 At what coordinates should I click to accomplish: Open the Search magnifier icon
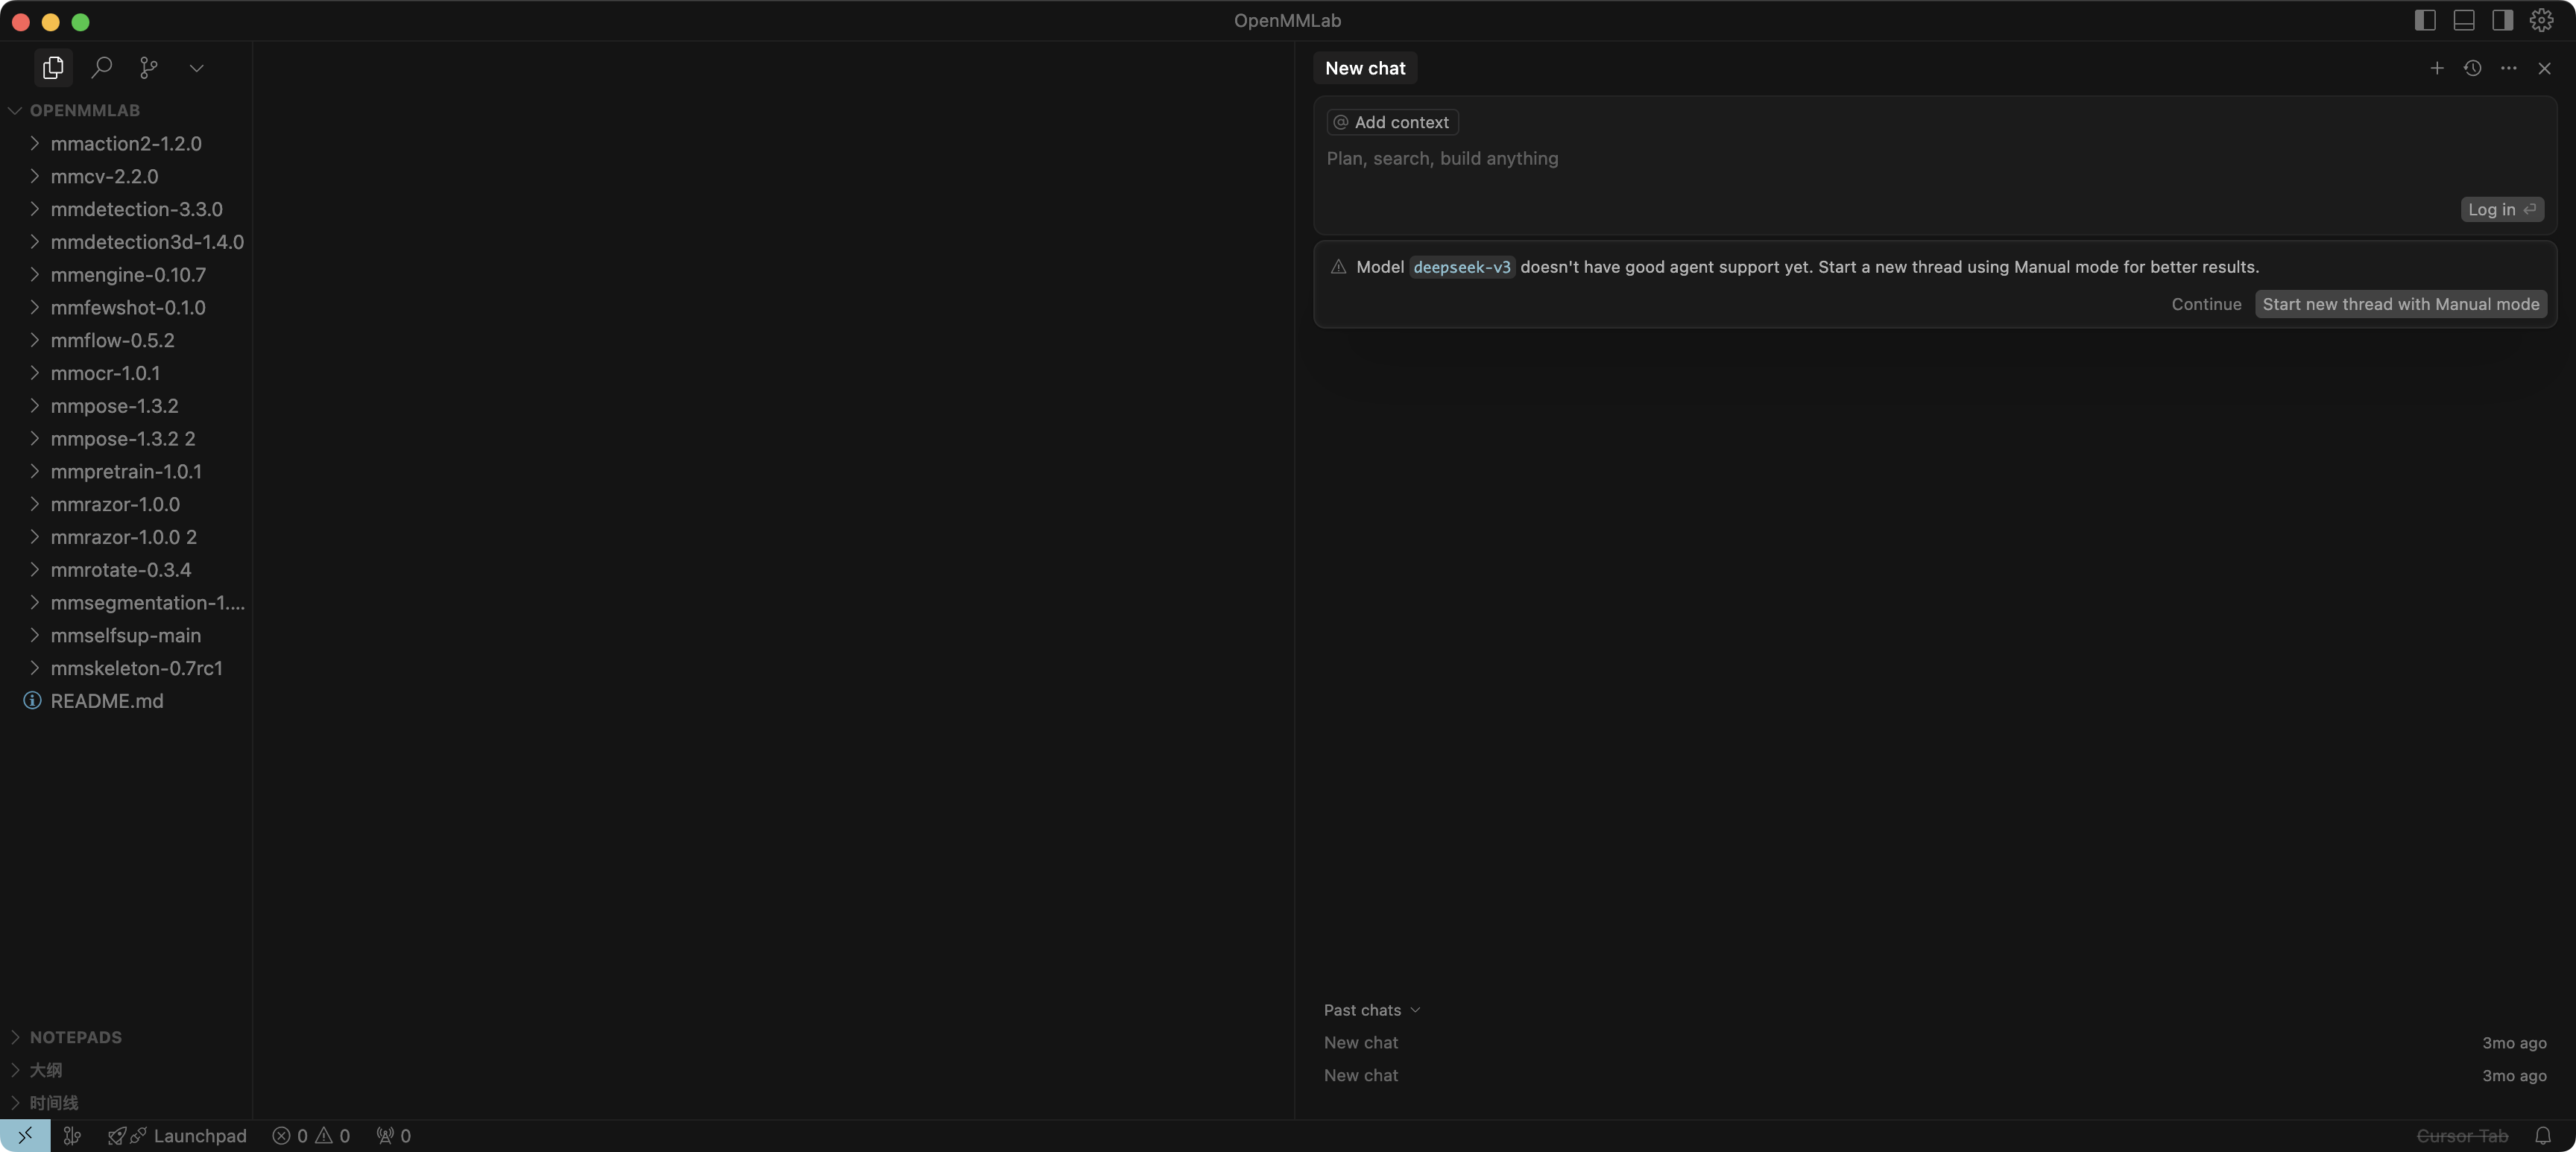click(x=101, y=68)
